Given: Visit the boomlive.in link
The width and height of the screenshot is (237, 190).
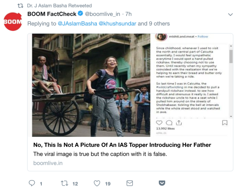Looking at the screenshot, I should click(48, 163).
